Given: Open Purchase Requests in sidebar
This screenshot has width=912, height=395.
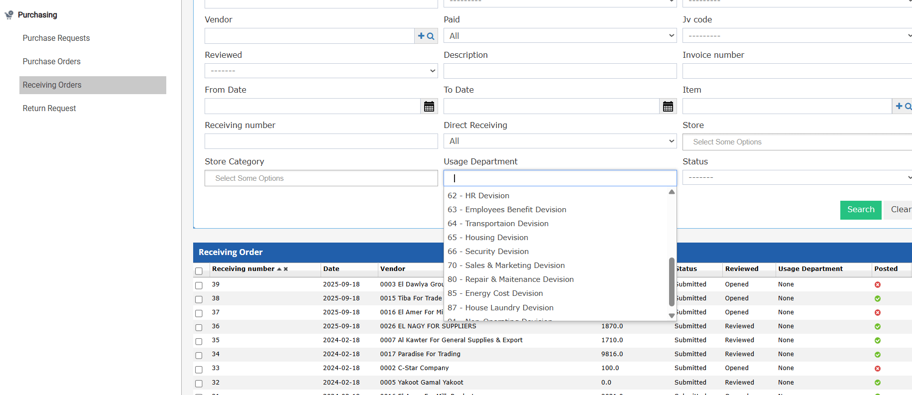Looking at the screenshot, I should [x=56, y=38].
